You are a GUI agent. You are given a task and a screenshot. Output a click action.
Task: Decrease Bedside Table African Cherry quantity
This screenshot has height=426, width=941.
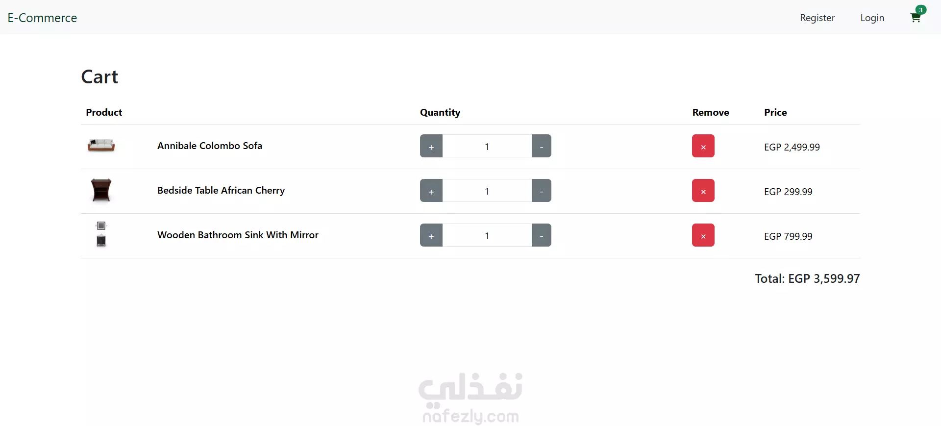click(x=542, y=191)
